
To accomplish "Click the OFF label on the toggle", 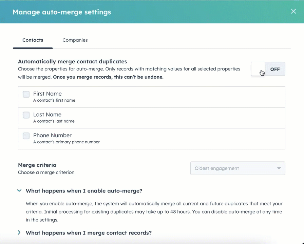I will (275, 69).
